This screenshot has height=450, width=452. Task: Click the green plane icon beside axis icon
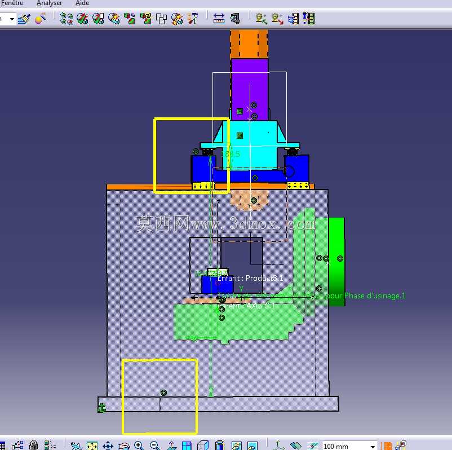pyautogui.click(x=295, y=445)
